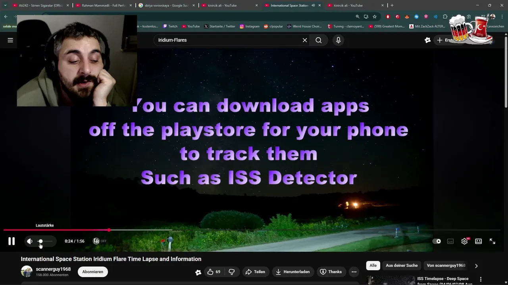508x285 pixels.
Task: Select the Alle filter chip
Action: tap(373, 266)
